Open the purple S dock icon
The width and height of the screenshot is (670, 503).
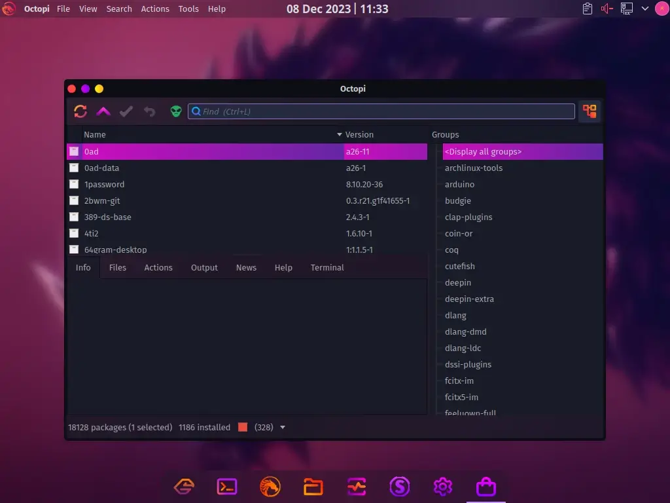point(400,487)
